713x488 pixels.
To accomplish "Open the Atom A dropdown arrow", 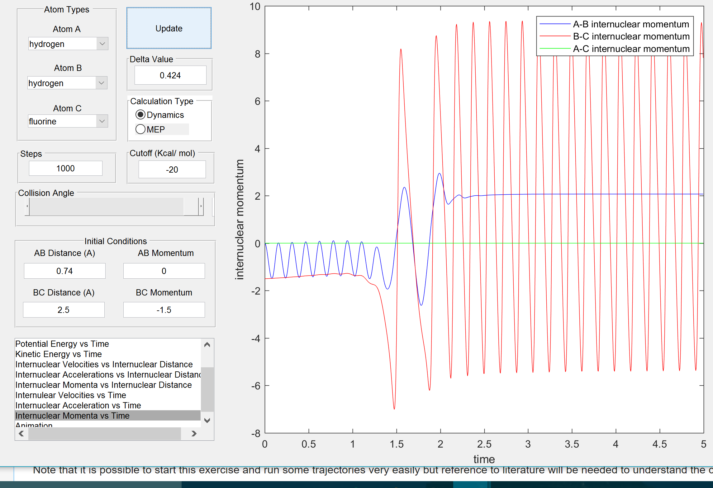I will (102, 44).
